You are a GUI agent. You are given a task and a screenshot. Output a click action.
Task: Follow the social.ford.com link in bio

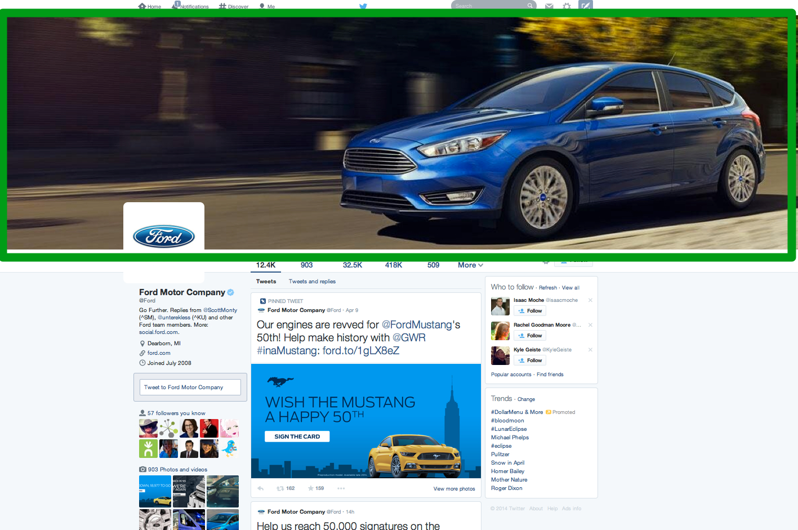point(159,332)
